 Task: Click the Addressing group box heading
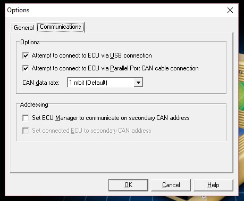click(34, 104)
